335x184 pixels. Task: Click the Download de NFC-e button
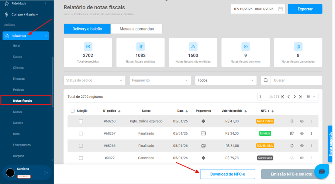[228, 174]
